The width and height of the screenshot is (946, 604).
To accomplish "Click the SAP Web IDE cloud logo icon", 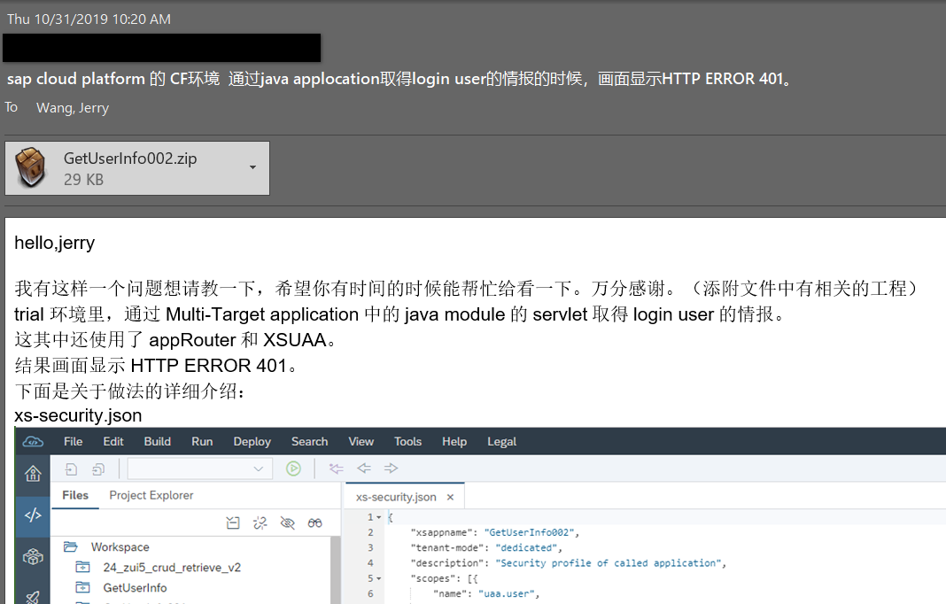I will pyautogui.click(x=33, y=442).
